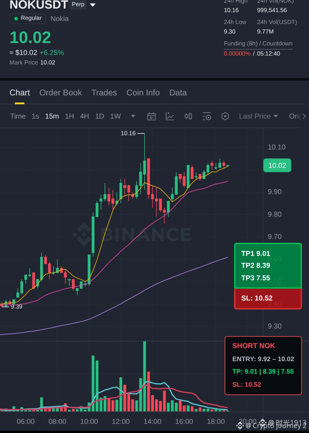Click the candlestick chart style icon

pos(188,116)
